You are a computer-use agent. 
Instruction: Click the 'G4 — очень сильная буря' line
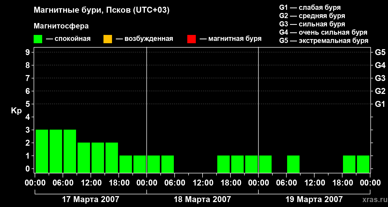(323, 32)
